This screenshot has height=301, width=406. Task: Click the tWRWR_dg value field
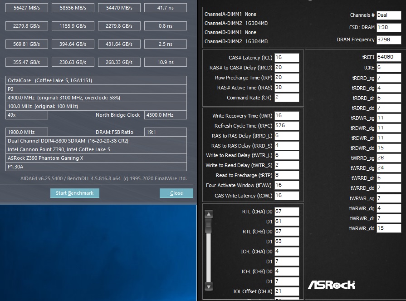click(x=389, y=208)
